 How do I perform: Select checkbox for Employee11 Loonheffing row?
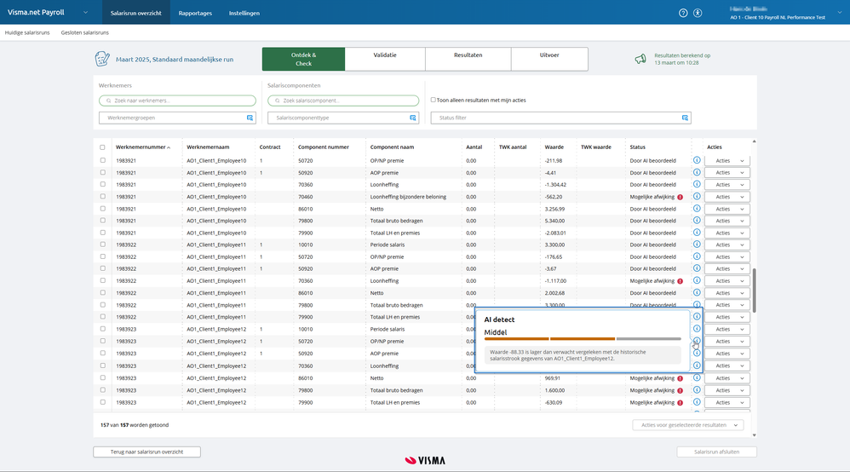pyautogui.click(x=102, y=280)
